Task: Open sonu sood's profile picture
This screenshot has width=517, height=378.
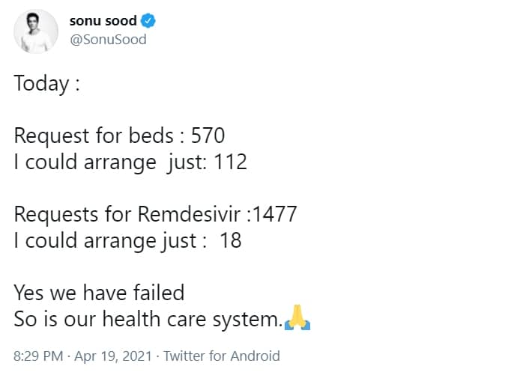Action: tap(36, 31)
